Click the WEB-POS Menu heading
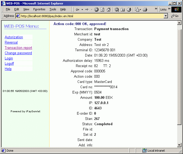Screen dimensions: 183x154 (21, 26)
